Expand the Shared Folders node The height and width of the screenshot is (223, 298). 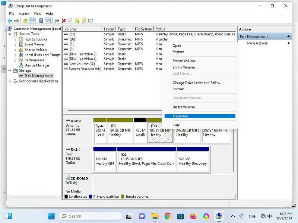click(15, 50)
